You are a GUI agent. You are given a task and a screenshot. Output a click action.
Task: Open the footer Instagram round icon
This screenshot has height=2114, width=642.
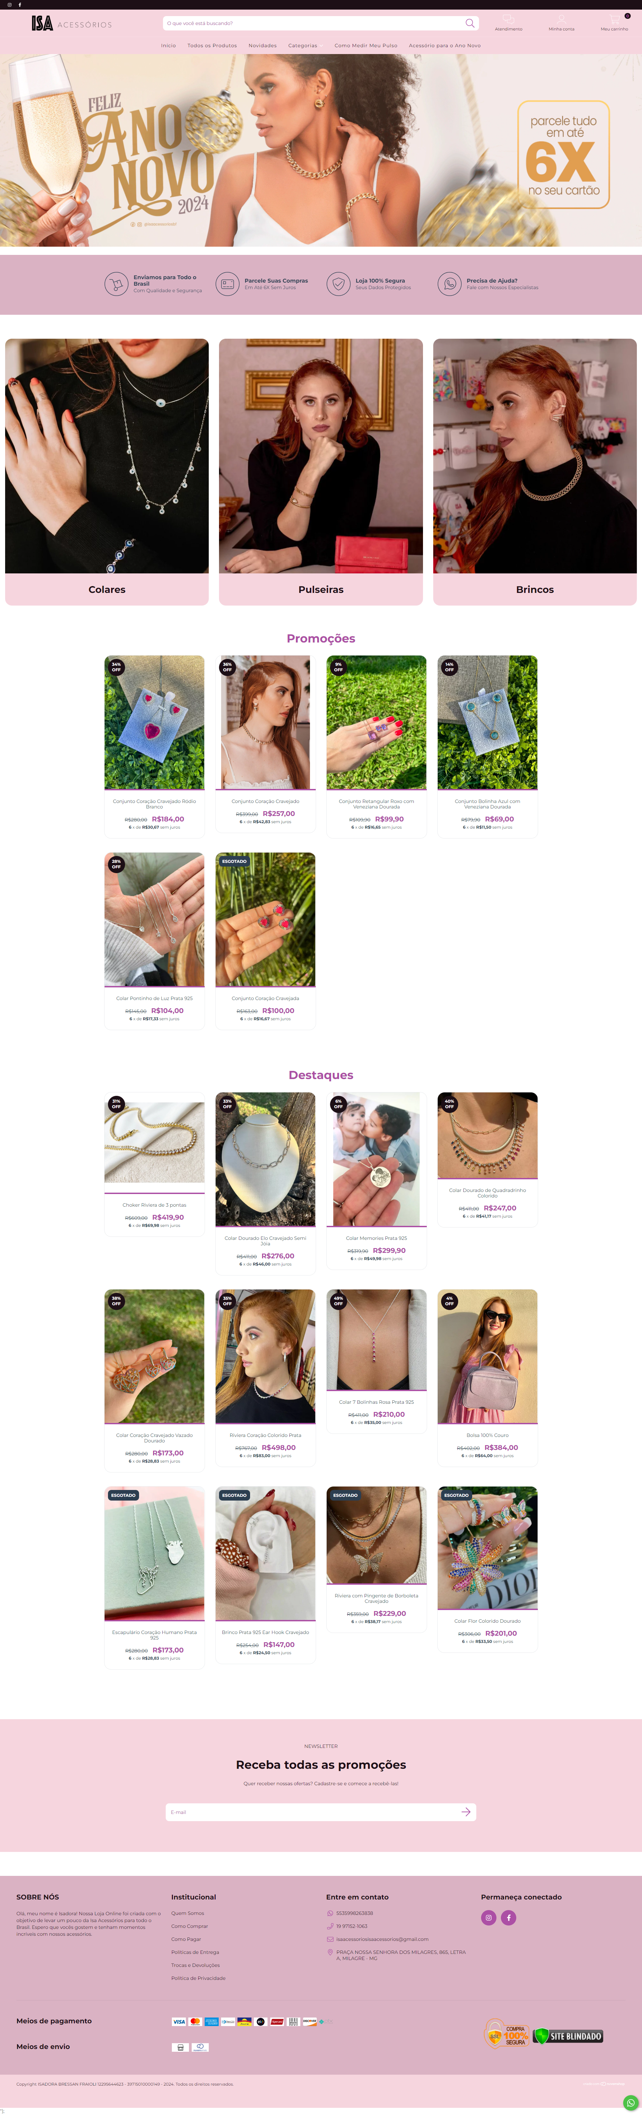(x=489, y=1918)
